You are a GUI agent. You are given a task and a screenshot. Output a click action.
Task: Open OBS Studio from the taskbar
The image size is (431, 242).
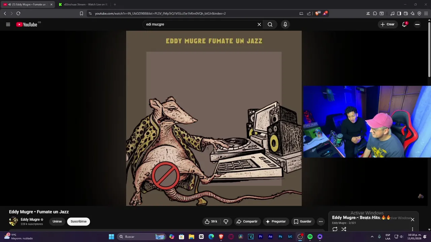[300, 237]
